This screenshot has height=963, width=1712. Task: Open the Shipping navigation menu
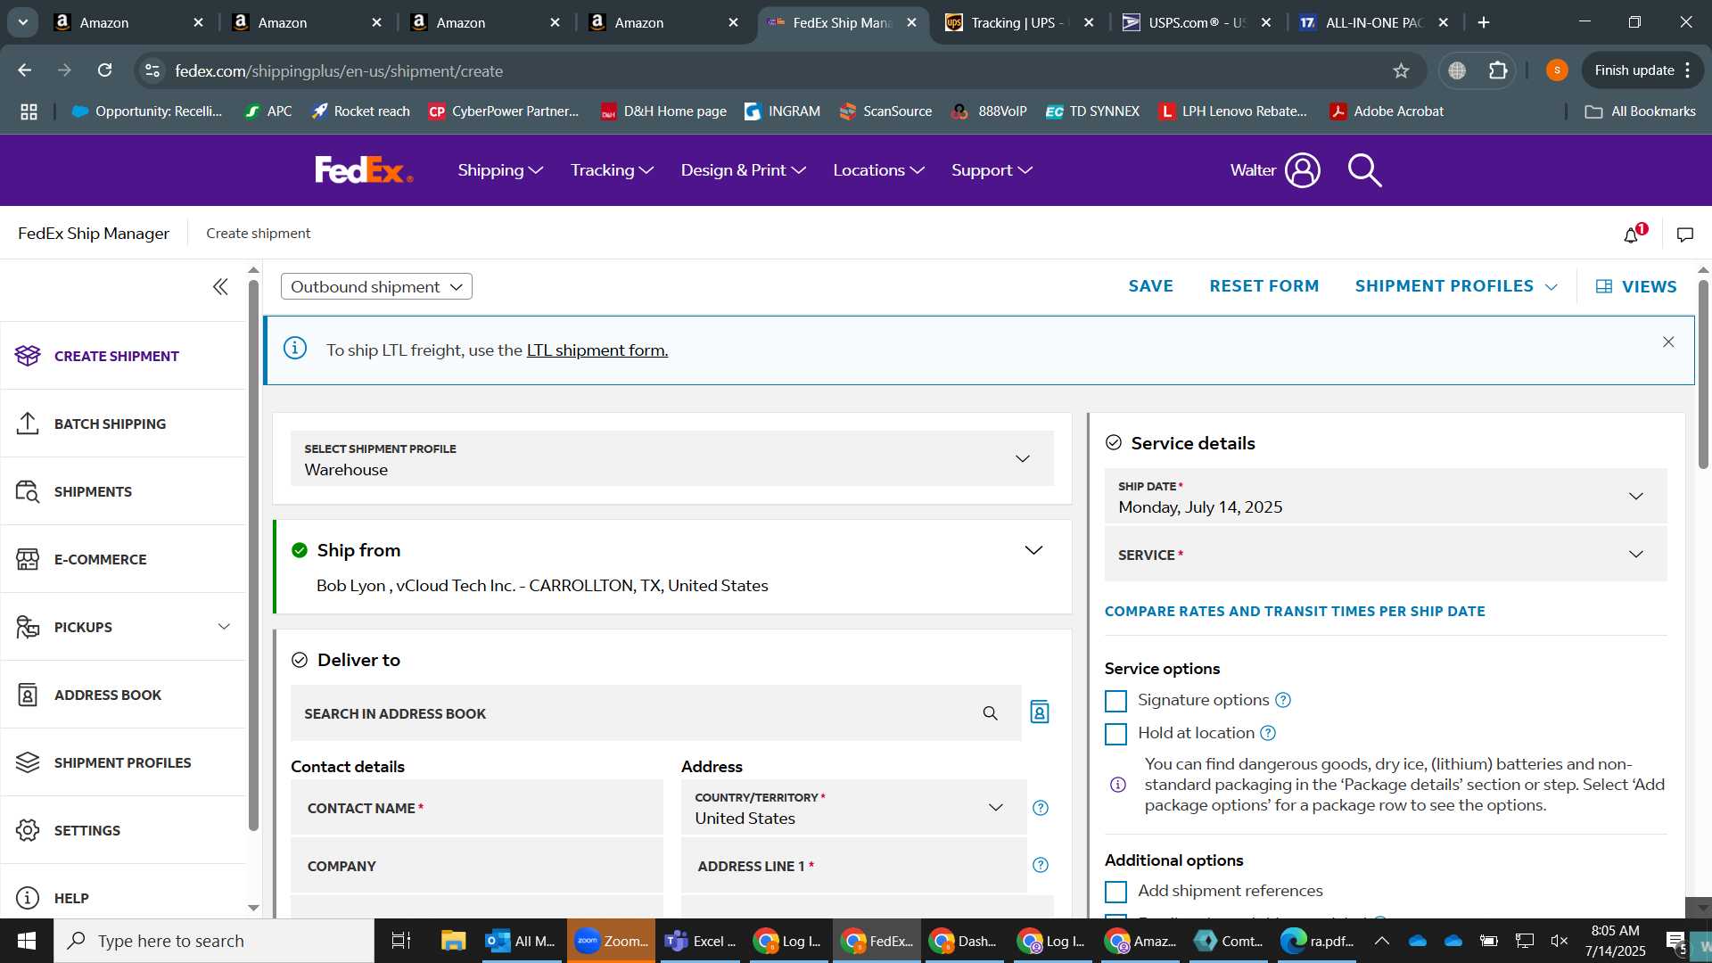click(500, 169)
